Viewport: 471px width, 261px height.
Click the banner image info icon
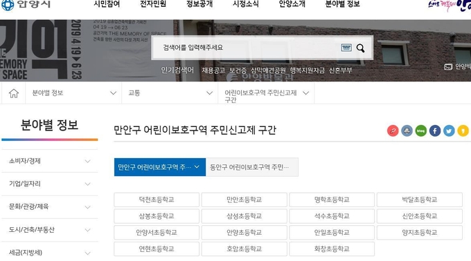(x=448, y=67)
